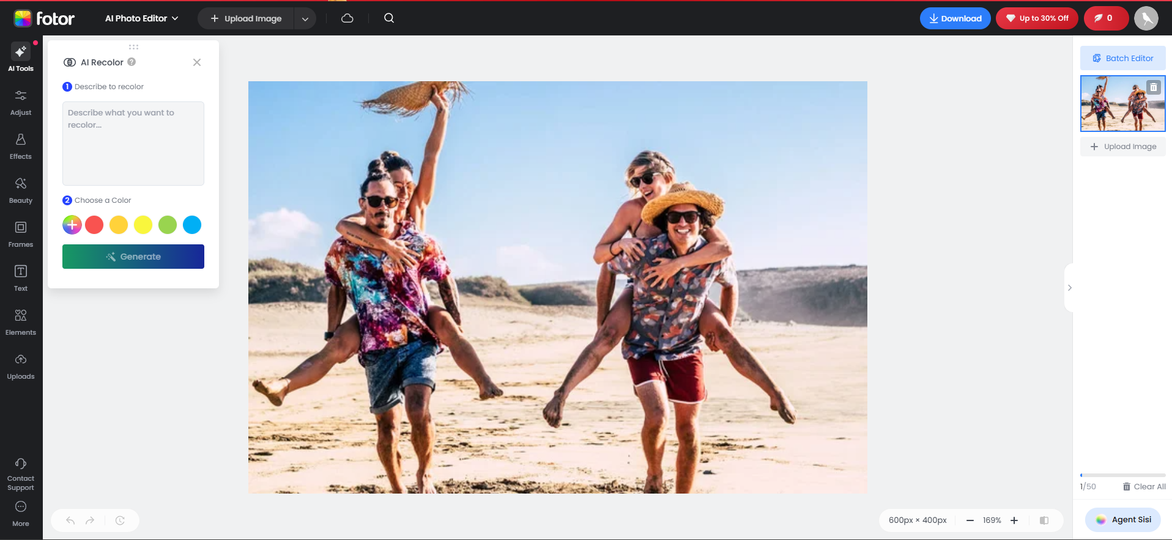Open the credits counter button
This screenshot has height=540, width=1172.
click(1107, 18)
